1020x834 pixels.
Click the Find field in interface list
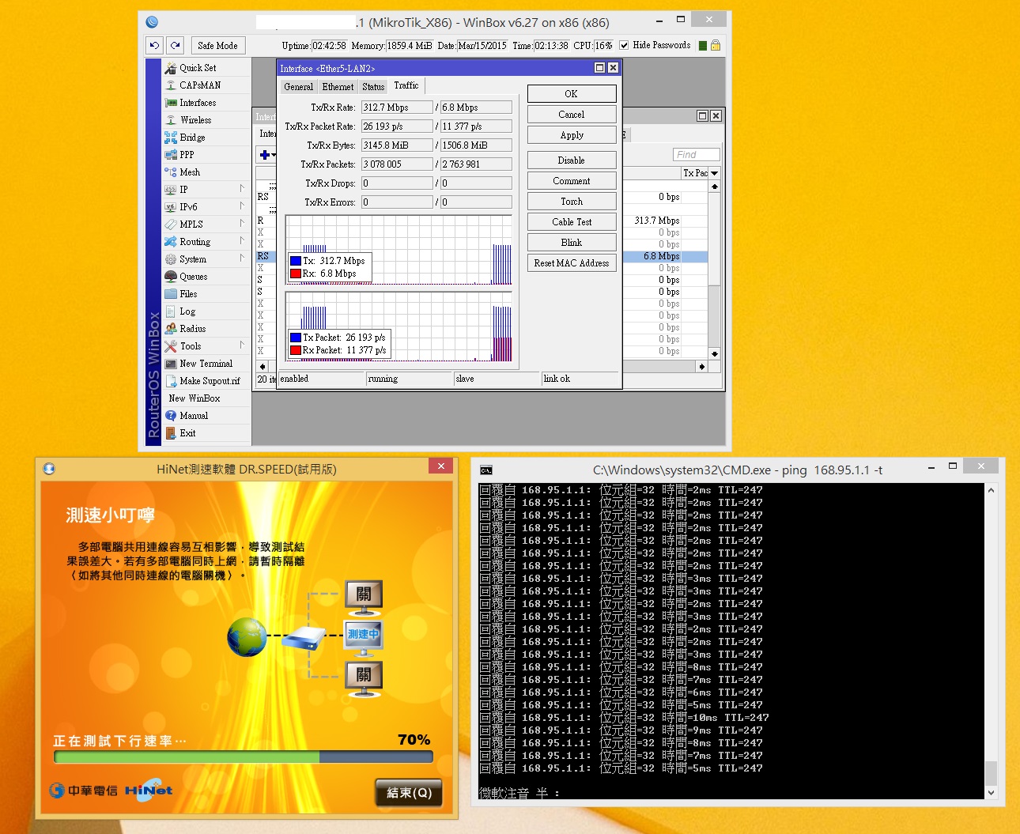[x=697, y=155]
